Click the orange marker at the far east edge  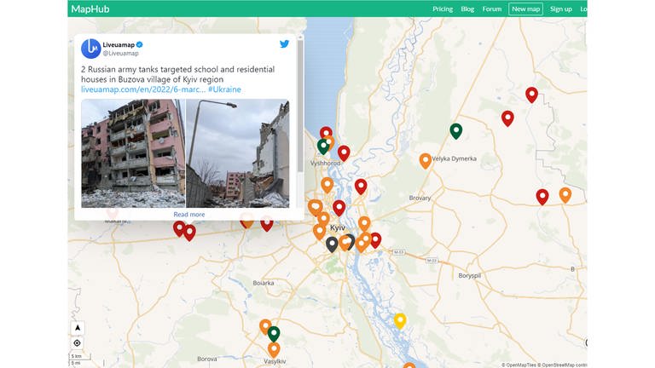point(565,194)
